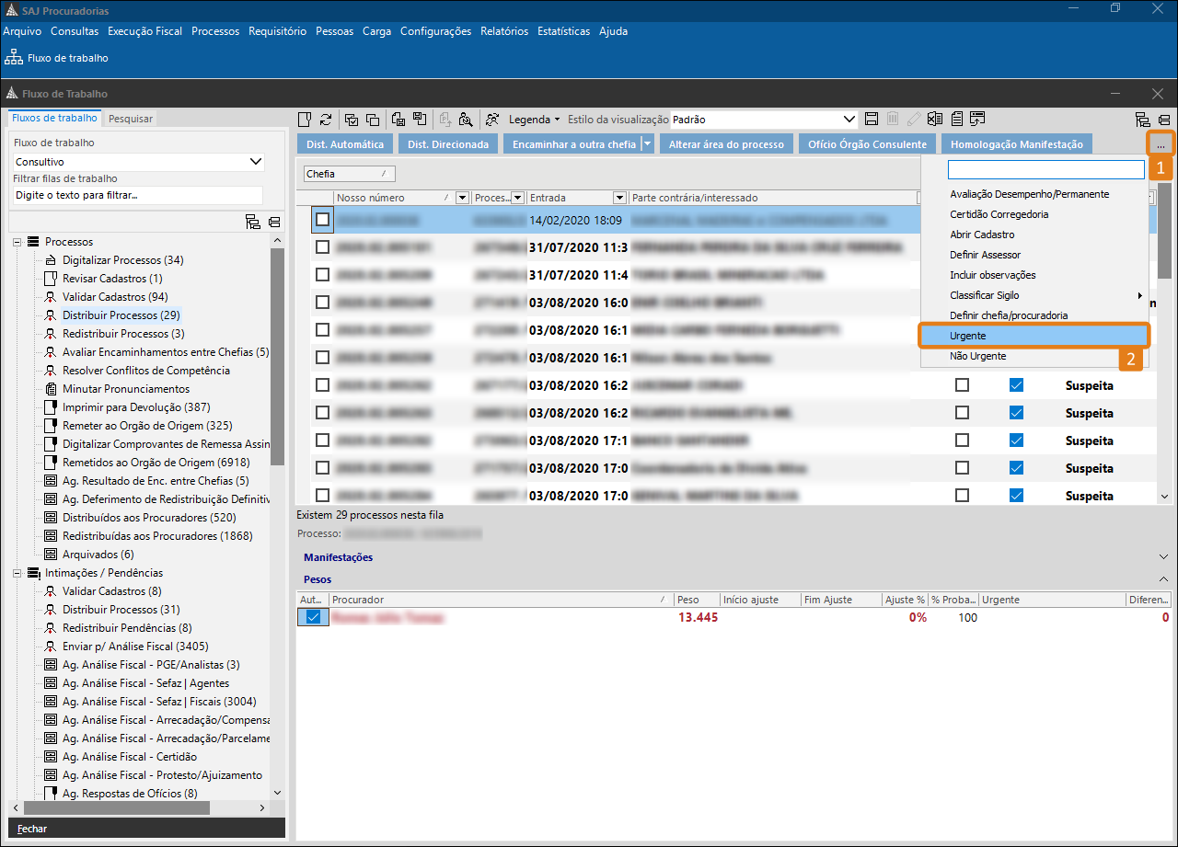Switch to the Pesquisar tab
The height and width of the screenshot is (847, 1178).
click(131, 119)
